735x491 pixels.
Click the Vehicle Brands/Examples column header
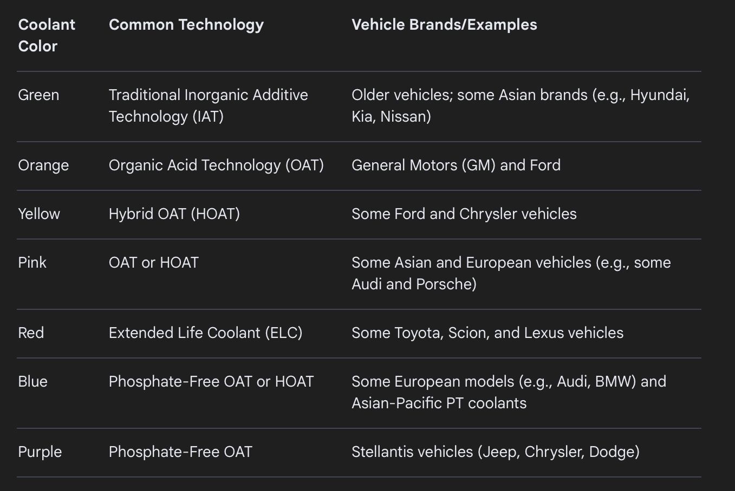coord(444,24)
